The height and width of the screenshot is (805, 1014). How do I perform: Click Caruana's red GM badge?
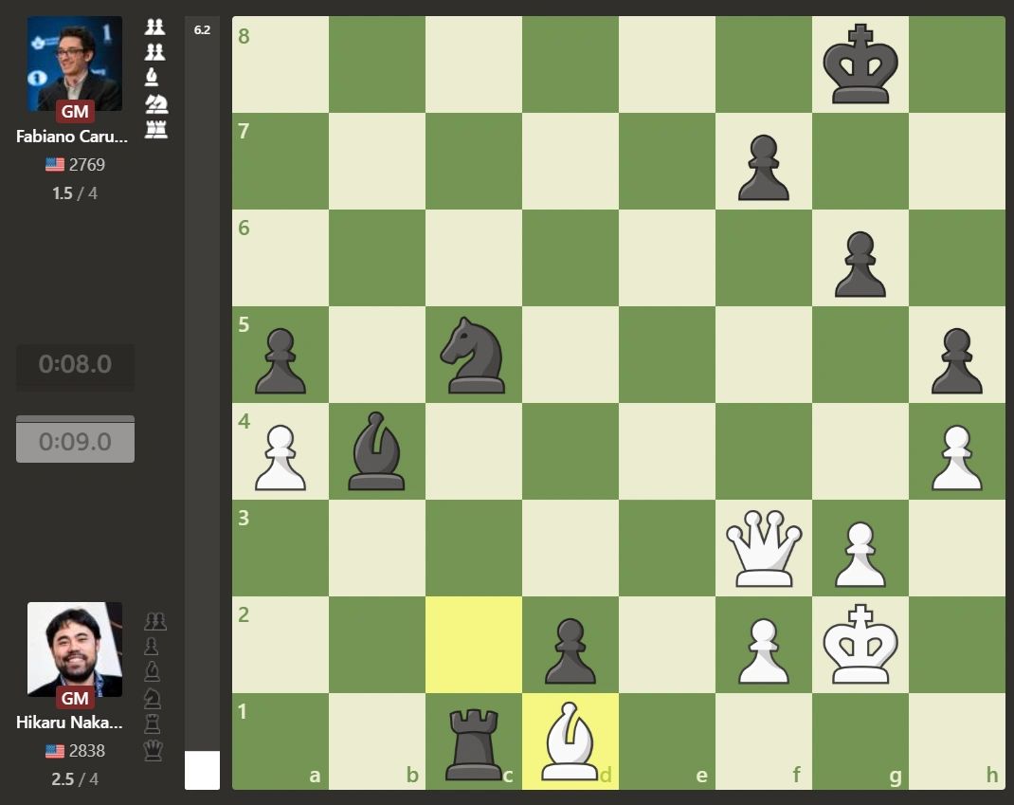point(76,111)
